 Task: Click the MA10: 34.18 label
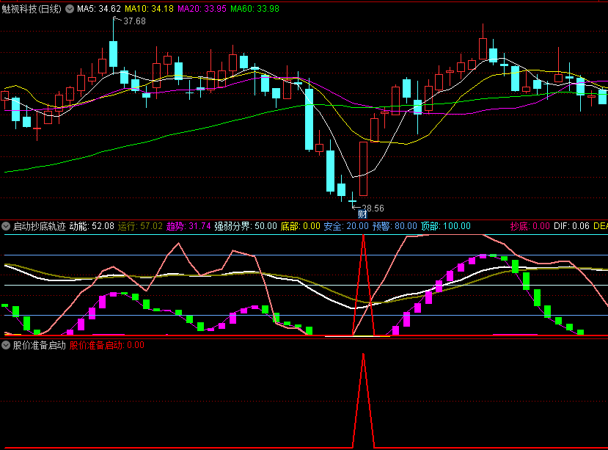click(x=149, y=9)
